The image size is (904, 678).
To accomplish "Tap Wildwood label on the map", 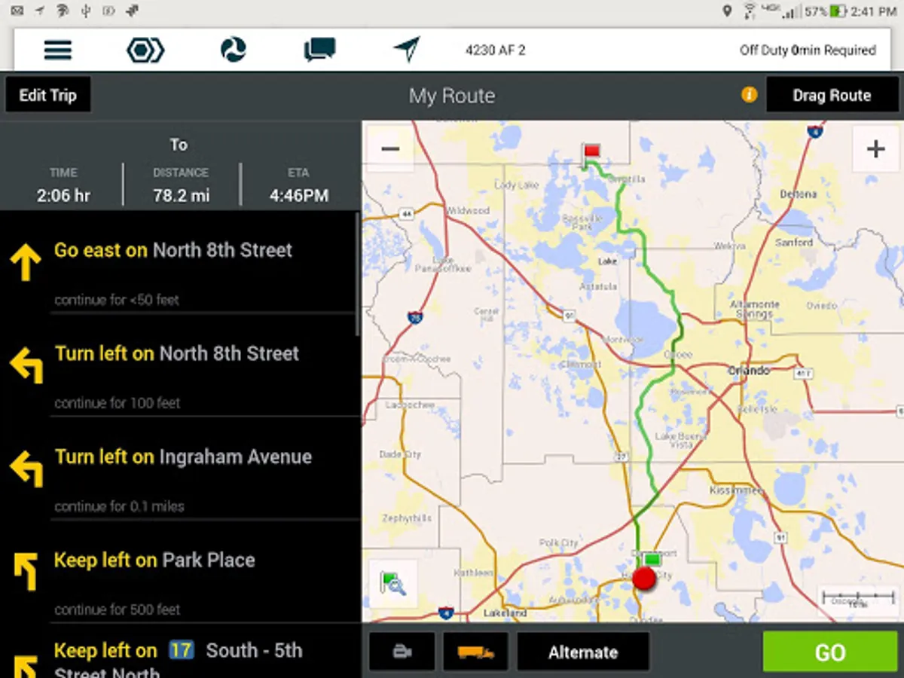I will click(468, 211).
